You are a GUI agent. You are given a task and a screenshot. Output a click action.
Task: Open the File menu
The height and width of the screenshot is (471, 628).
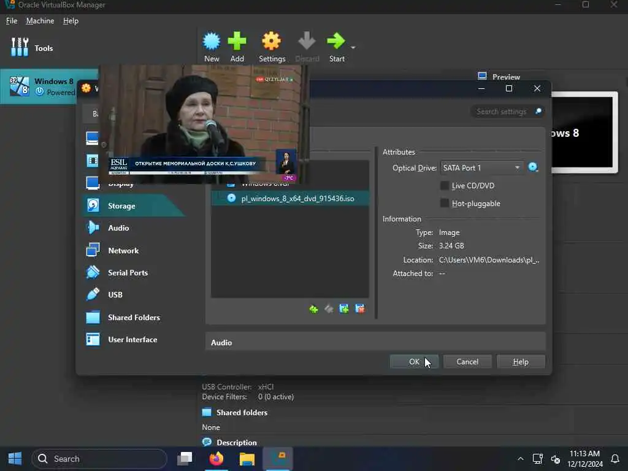coord(12,21)
